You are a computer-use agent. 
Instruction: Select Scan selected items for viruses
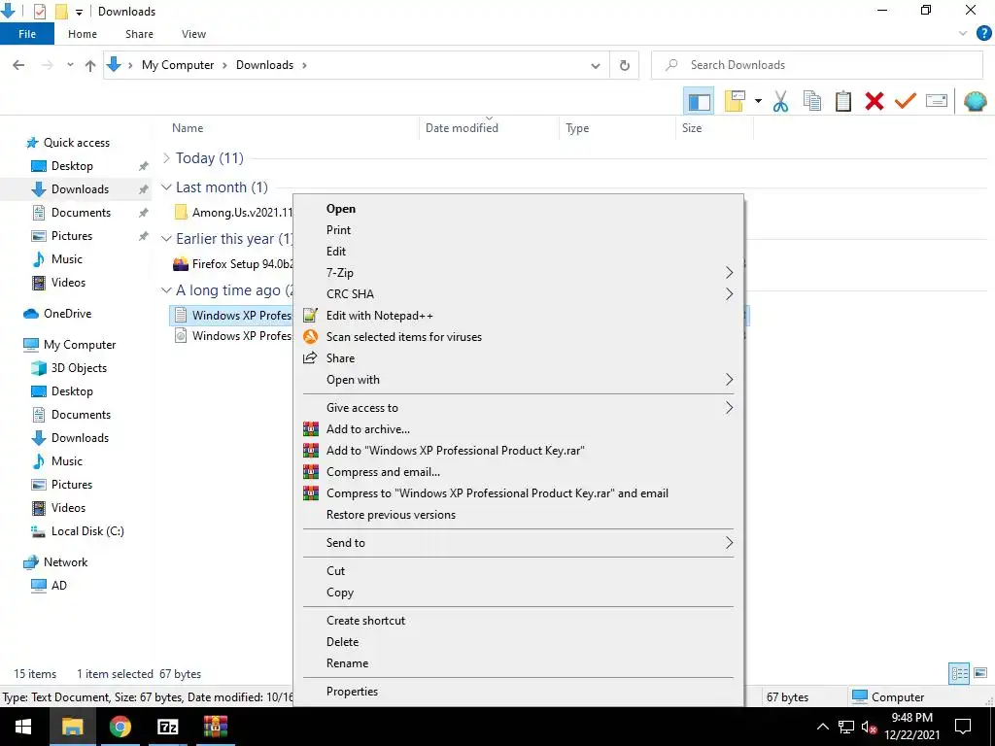[518, 337]
